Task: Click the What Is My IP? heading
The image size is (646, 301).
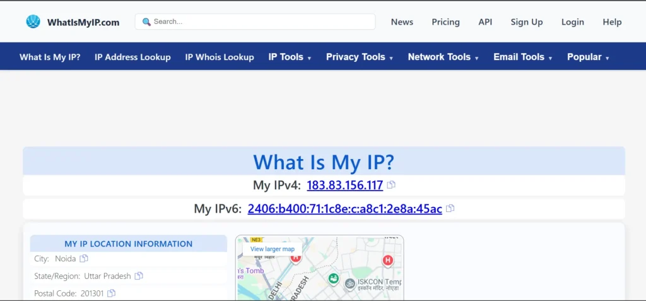Action: tap(324, 162)
